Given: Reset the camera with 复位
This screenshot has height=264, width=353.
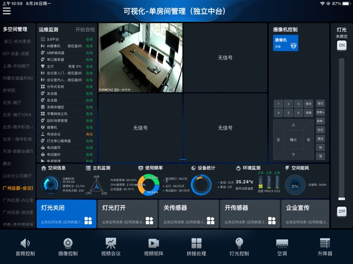Looking at the screenshot, I should tap(321, 103).
